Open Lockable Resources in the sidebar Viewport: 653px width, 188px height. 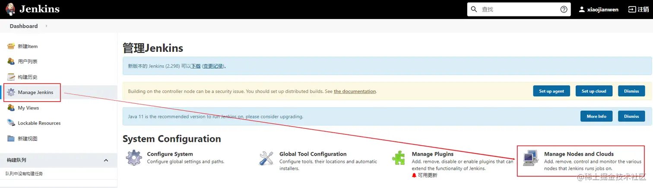[39, 123]
